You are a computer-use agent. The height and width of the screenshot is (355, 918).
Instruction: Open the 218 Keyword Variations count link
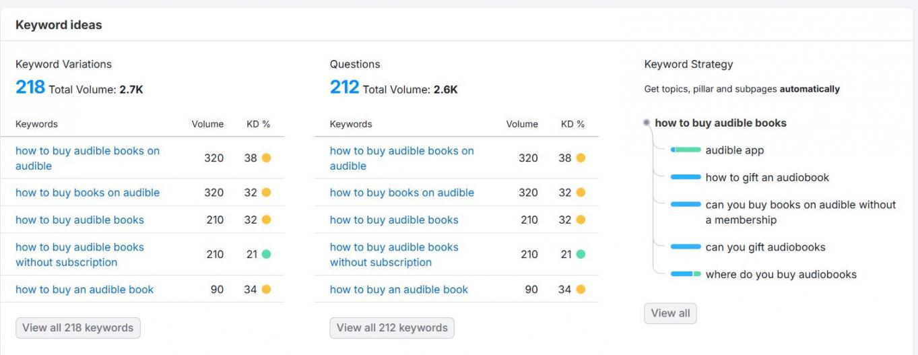point(30,88)
